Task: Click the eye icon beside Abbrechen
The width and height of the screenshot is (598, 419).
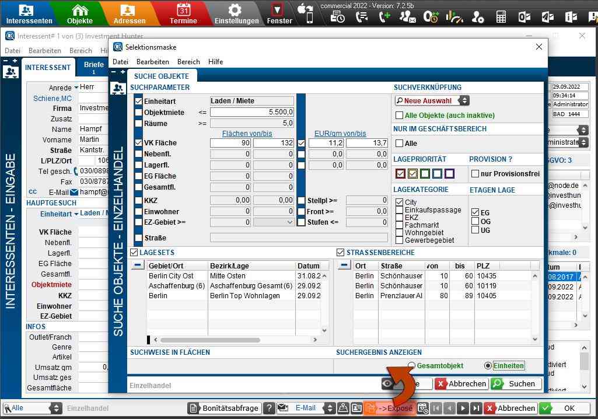Action: click(387, 383)
